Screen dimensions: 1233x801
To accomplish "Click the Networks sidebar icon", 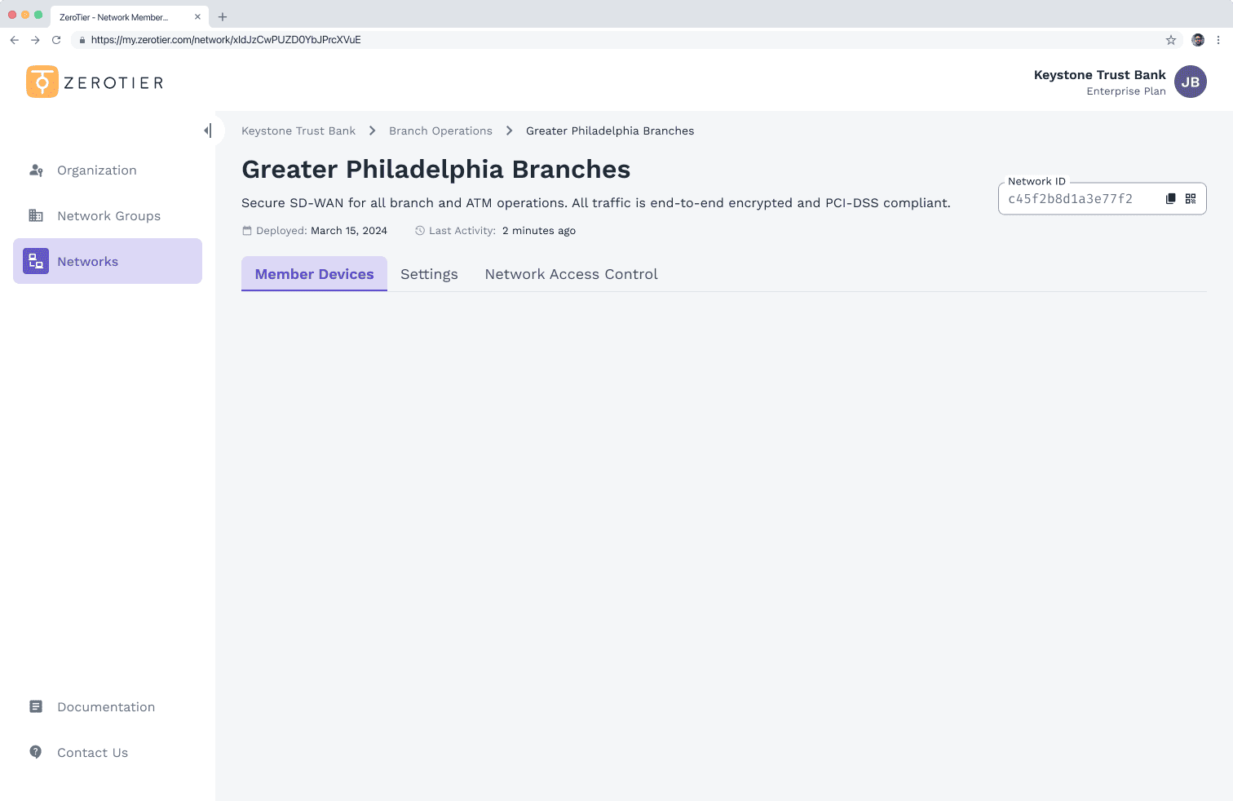I will point(36,261).
